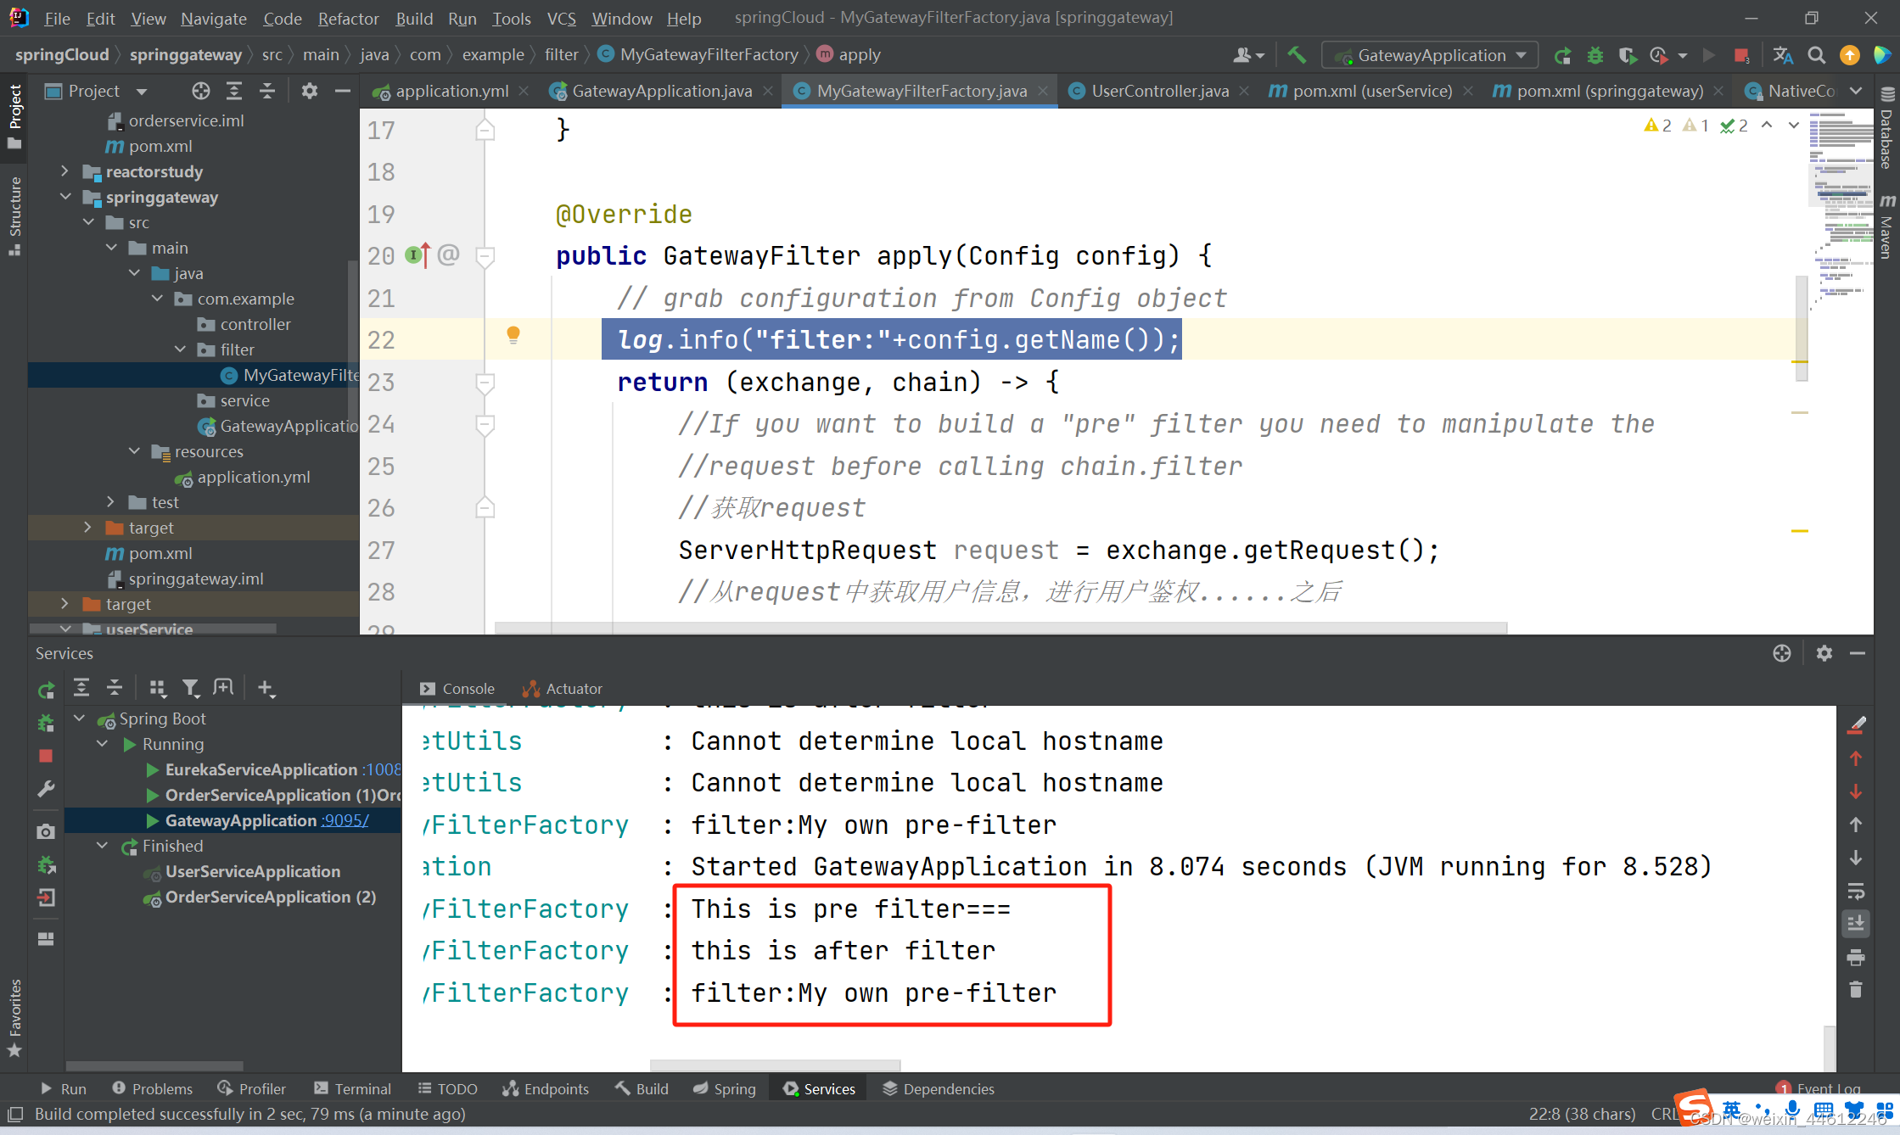1900x1135 pixels.
Task: Open the Terminal tool window
Action: click(353, 1088)
